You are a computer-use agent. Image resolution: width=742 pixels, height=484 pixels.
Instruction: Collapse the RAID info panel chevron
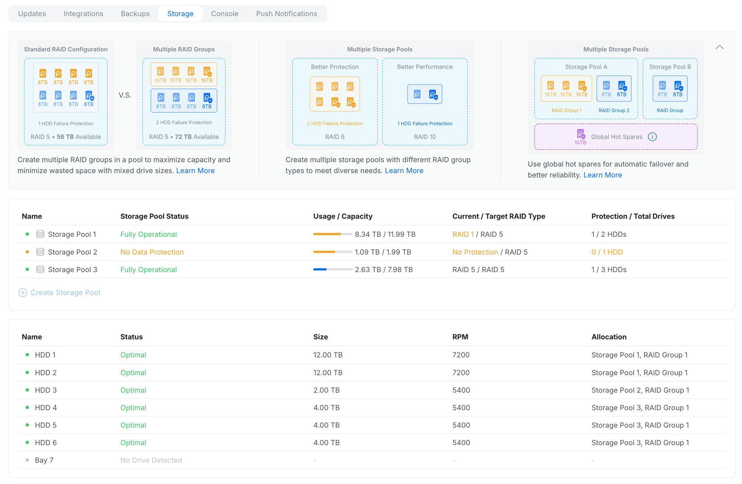(x=719, y=48)
